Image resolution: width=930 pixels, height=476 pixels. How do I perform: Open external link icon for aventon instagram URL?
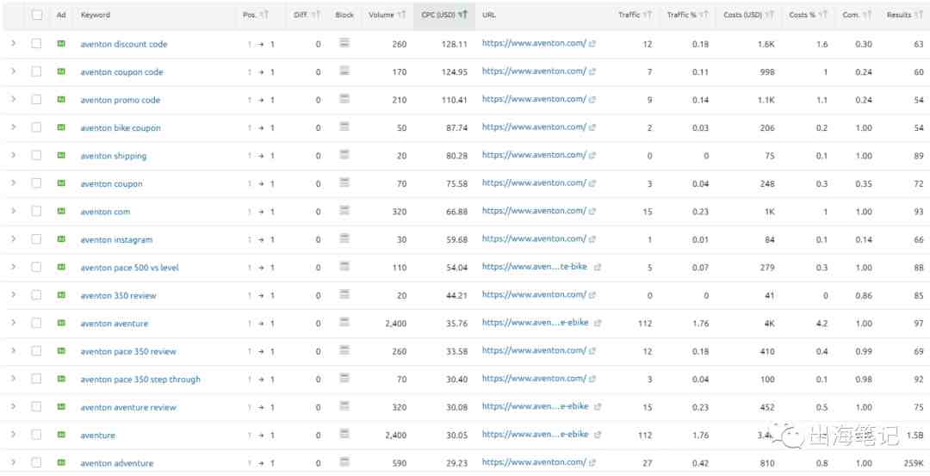592,239
